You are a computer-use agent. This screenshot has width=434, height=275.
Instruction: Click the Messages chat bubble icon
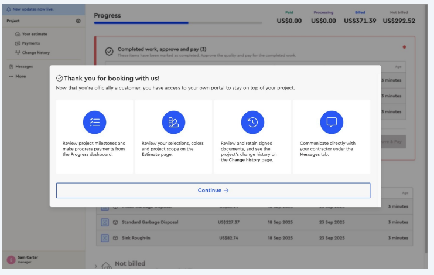(332, 122)
